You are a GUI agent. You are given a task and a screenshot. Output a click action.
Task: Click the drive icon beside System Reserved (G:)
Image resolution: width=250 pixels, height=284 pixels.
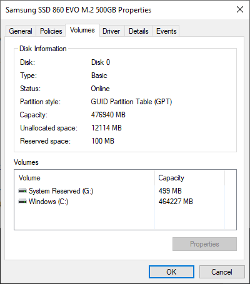[22, 190]
